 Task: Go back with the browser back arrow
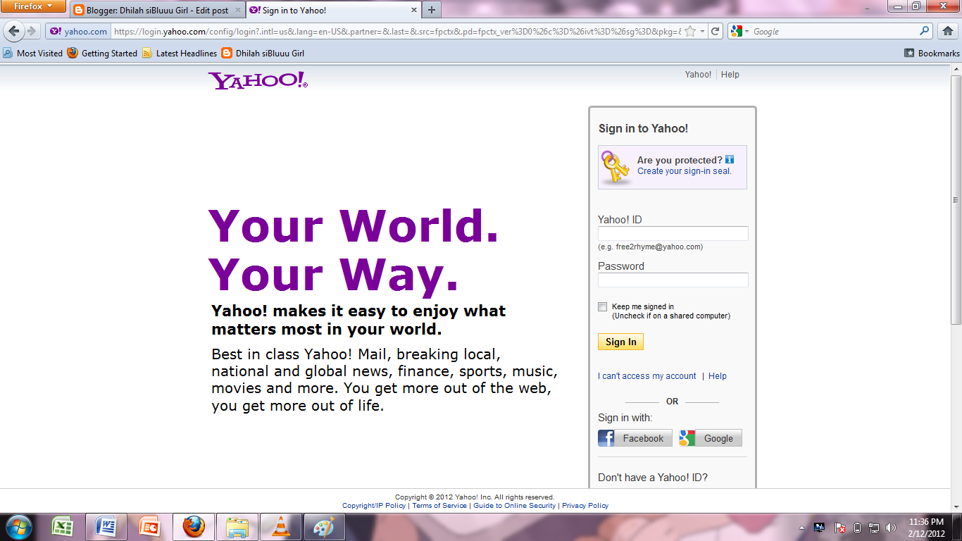tap(13, 31)
